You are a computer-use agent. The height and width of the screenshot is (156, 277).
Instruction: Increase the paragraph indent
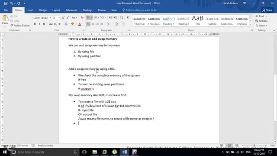tap(115, 18)
